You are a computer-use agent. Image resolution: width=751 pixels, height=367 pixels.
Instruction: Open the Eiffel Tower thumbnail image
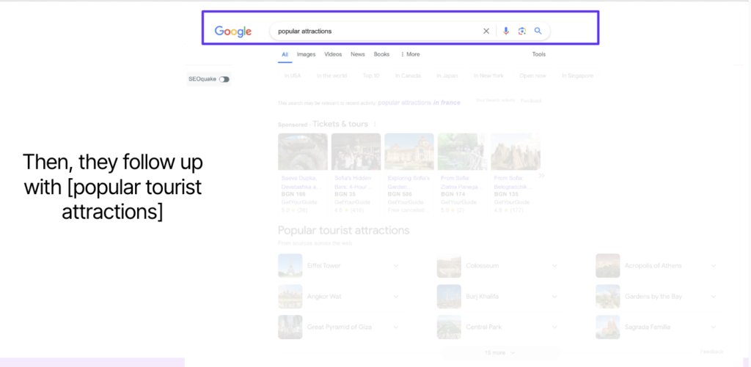(290, 265)
